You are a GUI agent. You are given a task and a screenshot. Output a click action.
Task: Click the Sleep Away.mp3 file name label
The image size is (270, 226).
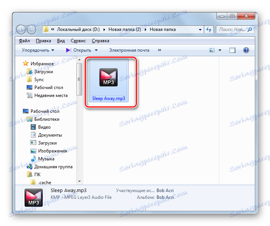109,98
